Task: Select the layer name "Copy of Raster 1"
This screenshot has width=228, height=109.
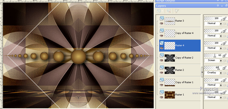Action: [x=184, y=82]
